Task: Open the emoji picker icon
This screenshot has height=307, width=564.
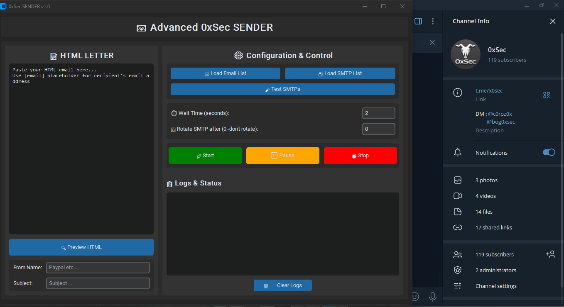Action: click(x=415, y=297)
